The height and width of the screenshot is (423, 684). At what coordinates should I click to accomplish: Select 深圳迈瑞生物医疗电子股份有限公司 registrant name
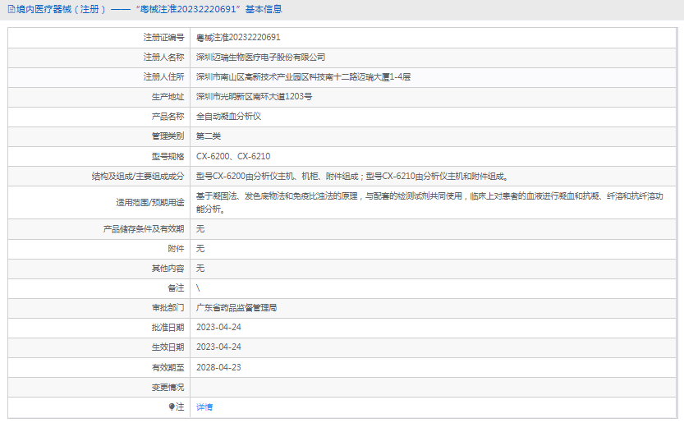[x=260, y=57]
